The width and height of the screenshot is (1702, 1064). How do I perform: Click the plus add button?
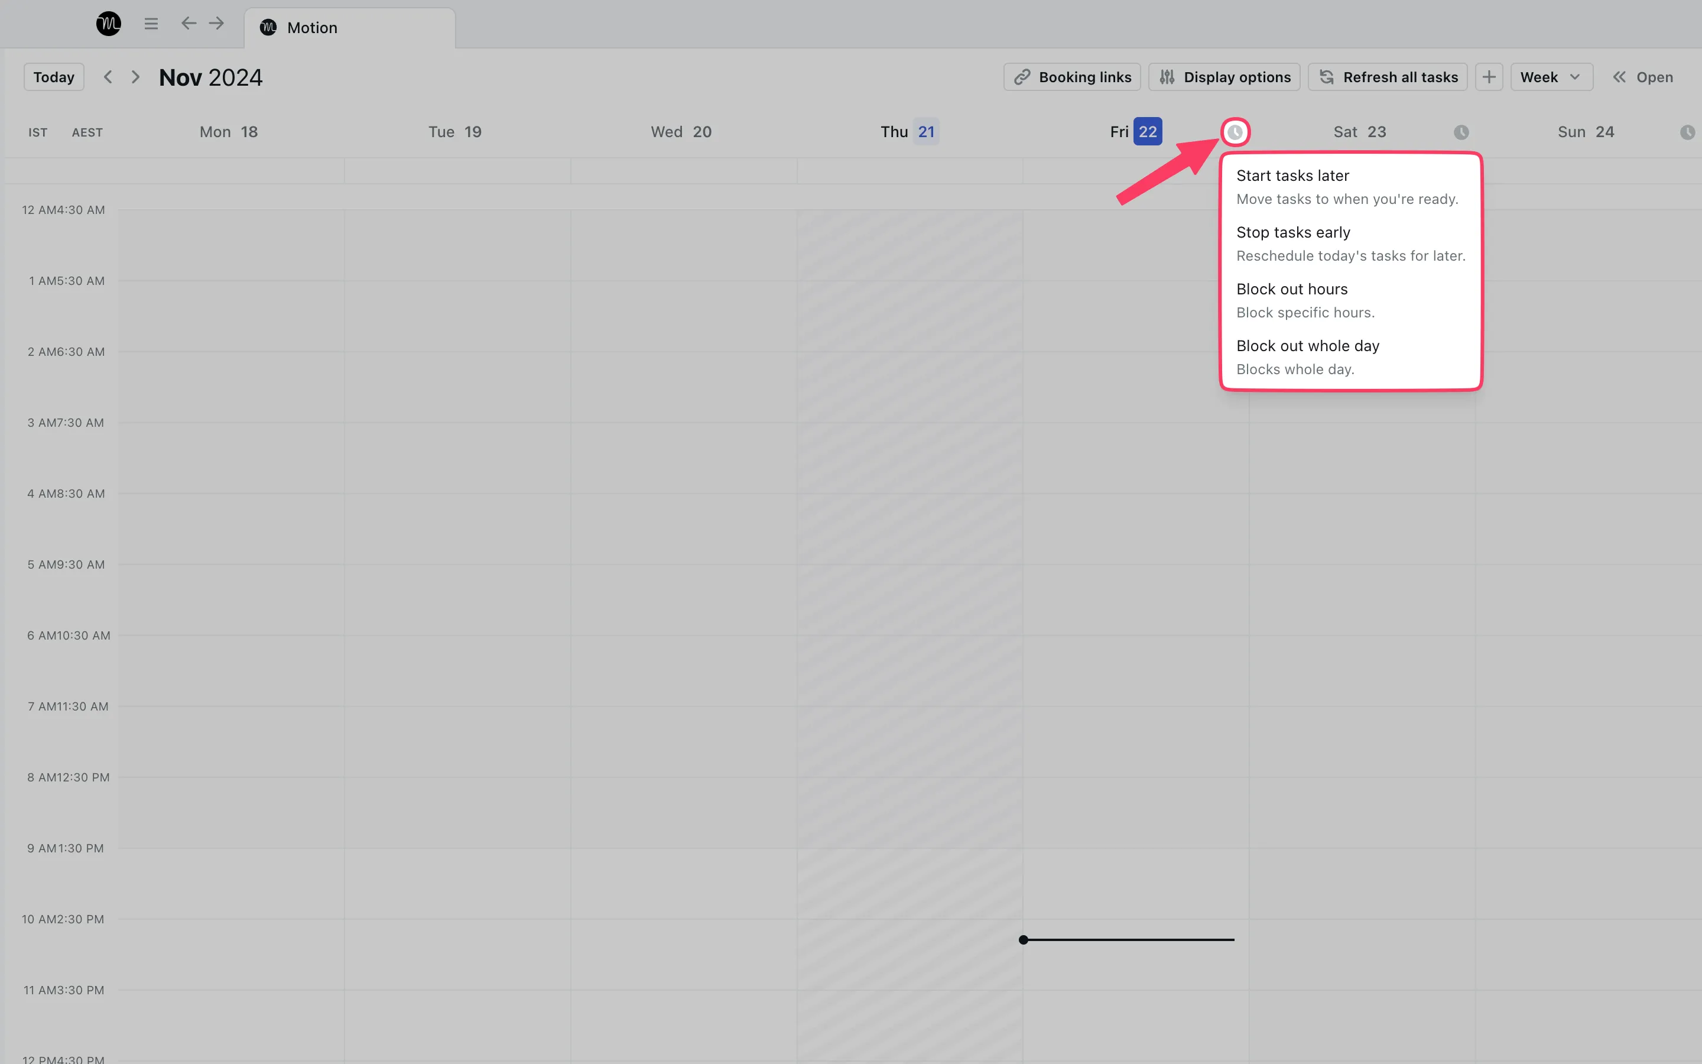point(1489,77)
